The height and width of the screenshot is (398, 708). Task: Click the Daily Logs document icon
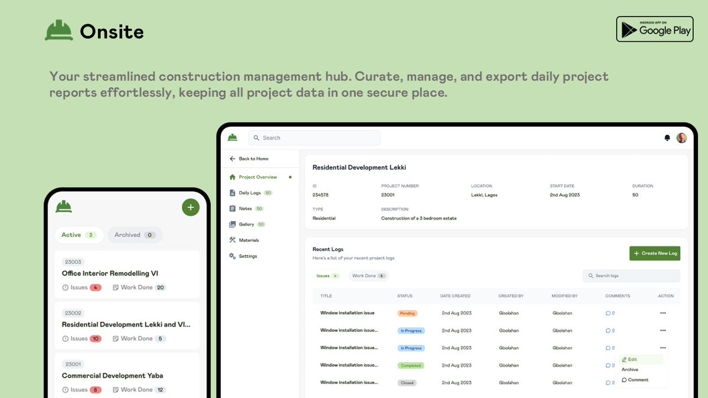pyautogui.click(x=232, y=193)
